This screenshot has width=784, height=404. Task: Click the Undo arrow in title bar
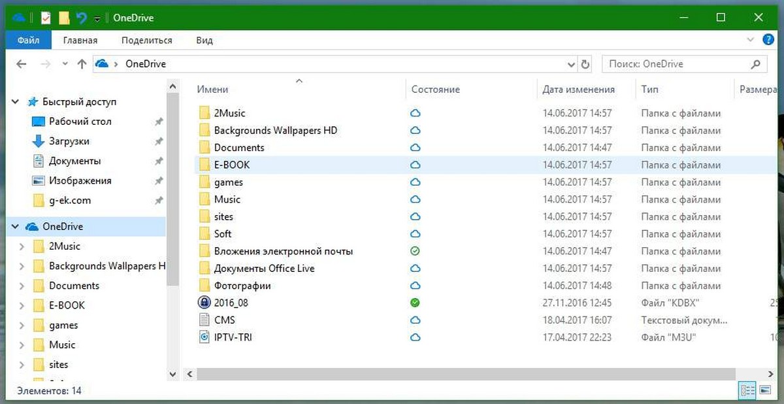[82, 18]
